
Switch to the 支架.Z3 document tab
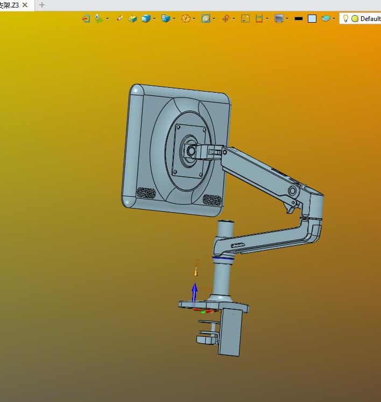pos(10,5)
